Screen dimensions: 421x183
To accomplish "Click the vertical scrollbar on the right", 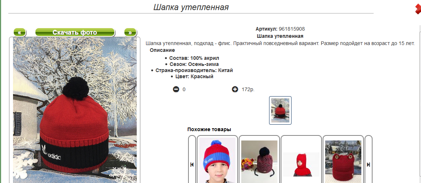I will coord(420,104).
